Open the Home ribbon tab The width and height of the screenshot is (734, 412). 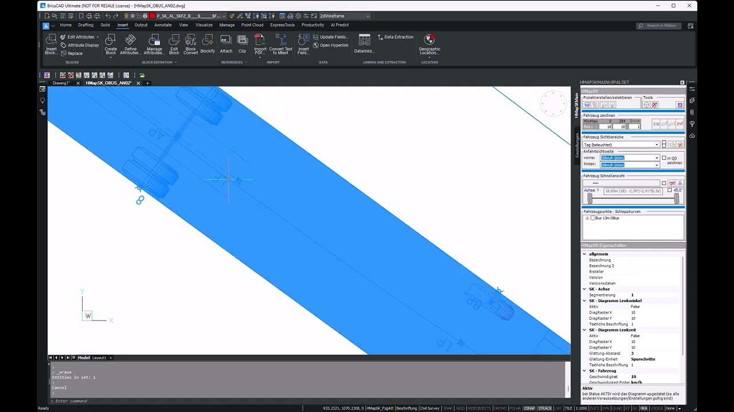point(65,25)
